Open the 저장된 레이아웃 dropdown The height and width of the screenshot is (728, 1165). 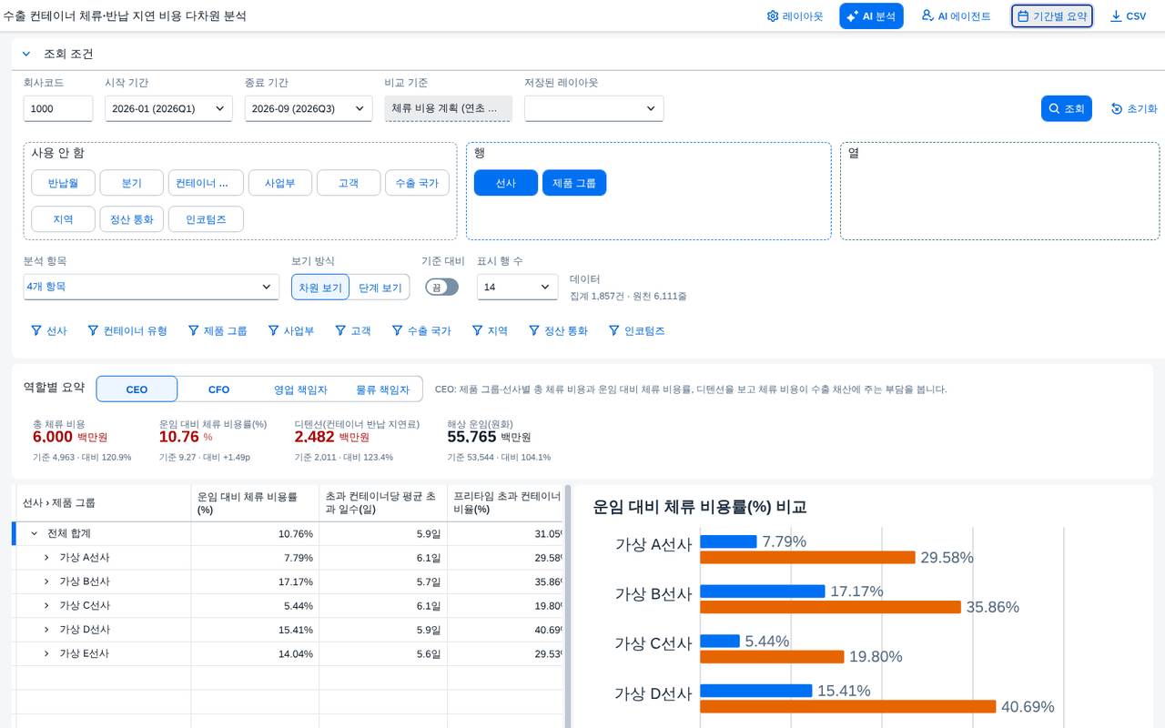(593, 108)
